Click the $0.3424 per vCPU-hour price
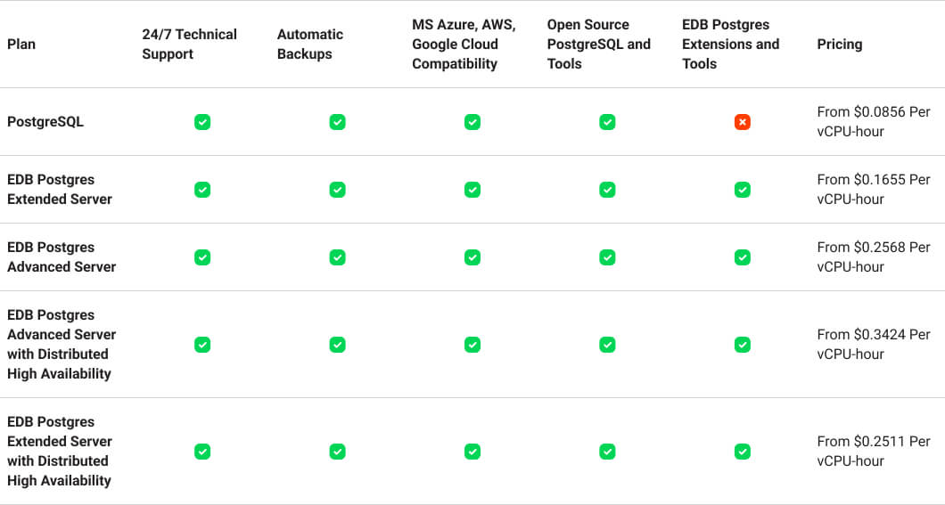Viewport: 945px width, 505px height. click(x=873, y=345)
